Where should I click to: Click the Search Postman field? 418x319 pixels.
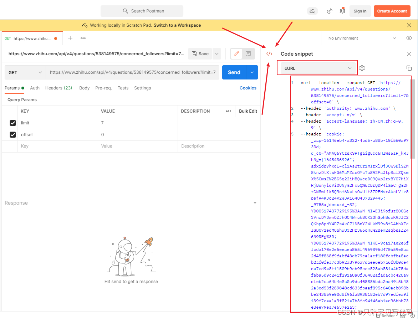pos(142,11)
